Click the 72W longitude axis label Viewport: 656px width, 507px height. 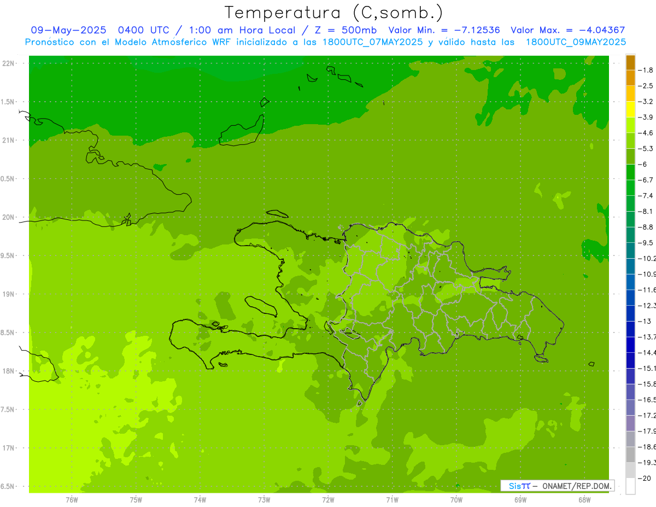(x=328, y=499)
